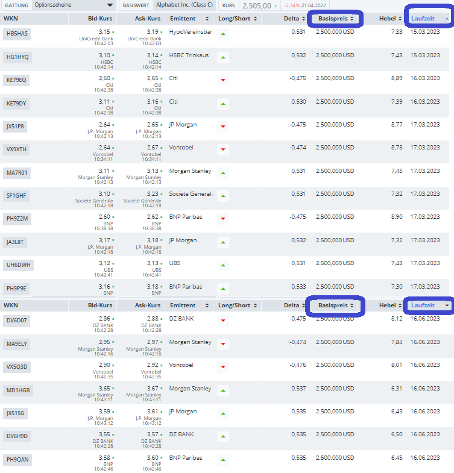Click the daily change -2,34% 21.04.2022
The width and height of the screenshot is (454, 473).
[305, 5]
